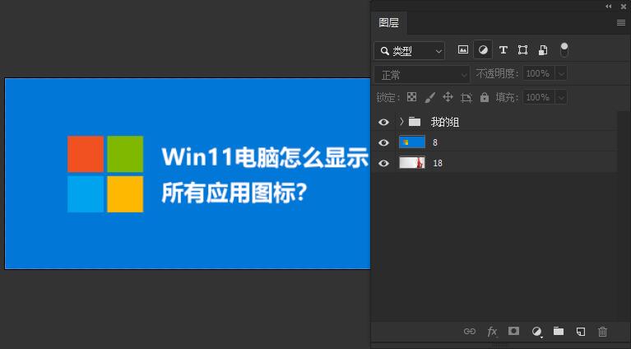
Task: Click the Windows logo on the canvas
Action: 105,174
